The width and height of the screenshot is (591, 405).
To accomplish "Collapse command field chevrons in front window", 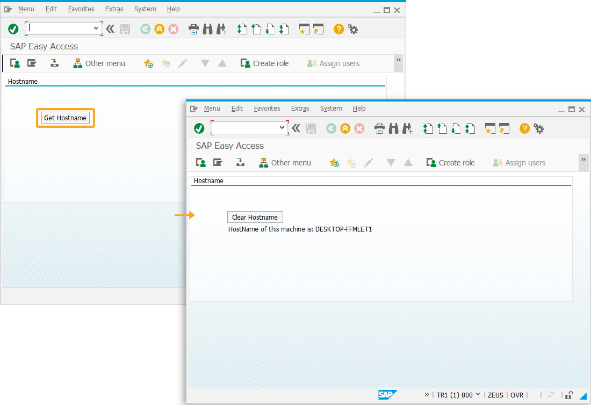I will click(x=296, y=128).
